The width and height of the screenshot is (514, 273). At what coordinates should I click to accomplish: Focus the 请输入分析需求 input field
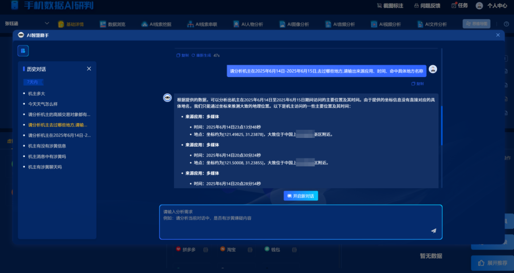[x=301, y=222]
